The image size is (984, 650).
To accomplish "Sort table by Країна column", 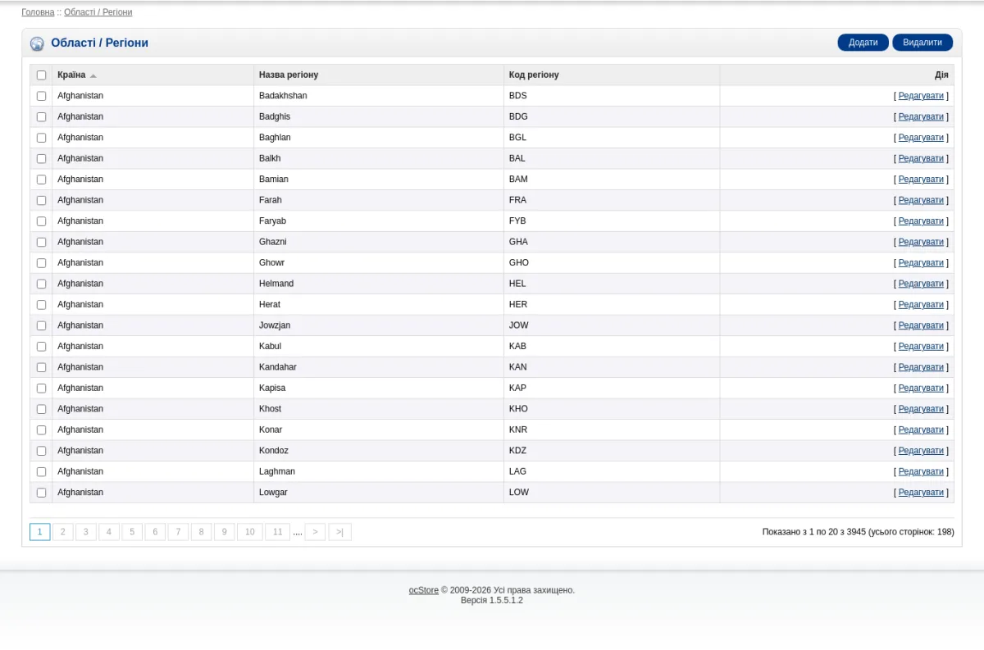I will (x=71, y=75).
